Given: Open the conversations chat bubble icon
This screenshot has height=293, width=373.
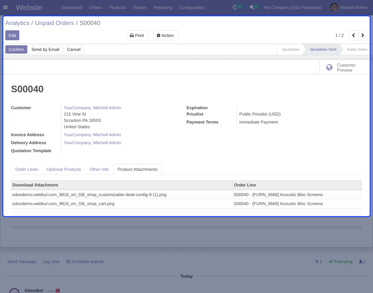Looking at the screenshot, I should point(252,7).
